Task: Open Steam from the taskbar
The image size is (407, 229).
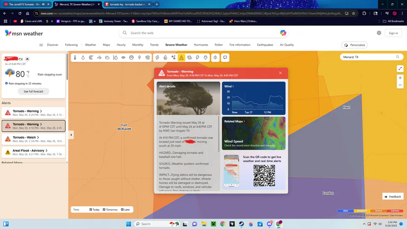Action: (x=241, y=224)
